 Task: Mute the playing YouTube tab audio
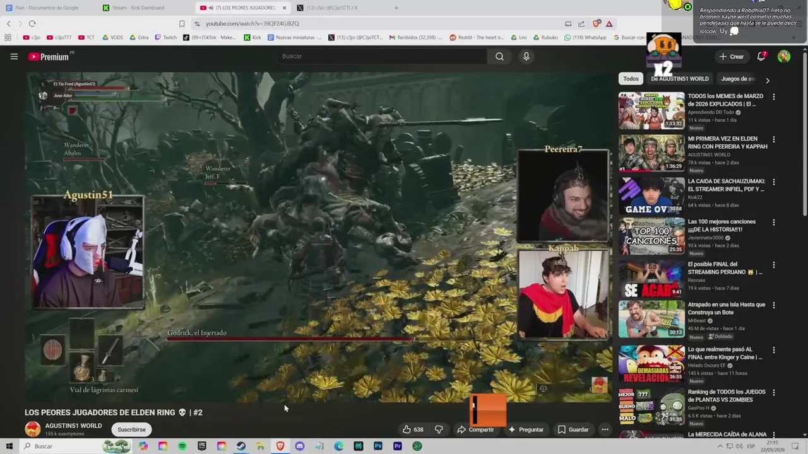(x=211, y=8)
